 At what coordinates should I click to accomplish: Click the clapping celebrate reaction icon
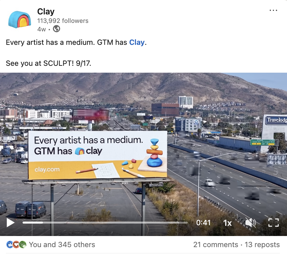point(23,245)
